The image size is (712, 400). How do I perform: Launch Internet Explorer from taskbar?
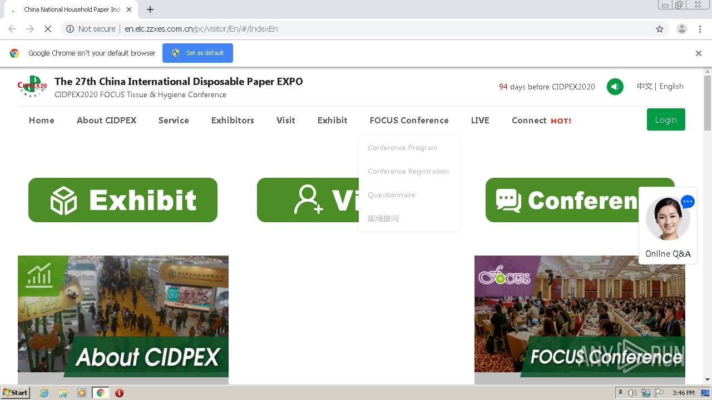pos(44,393)
